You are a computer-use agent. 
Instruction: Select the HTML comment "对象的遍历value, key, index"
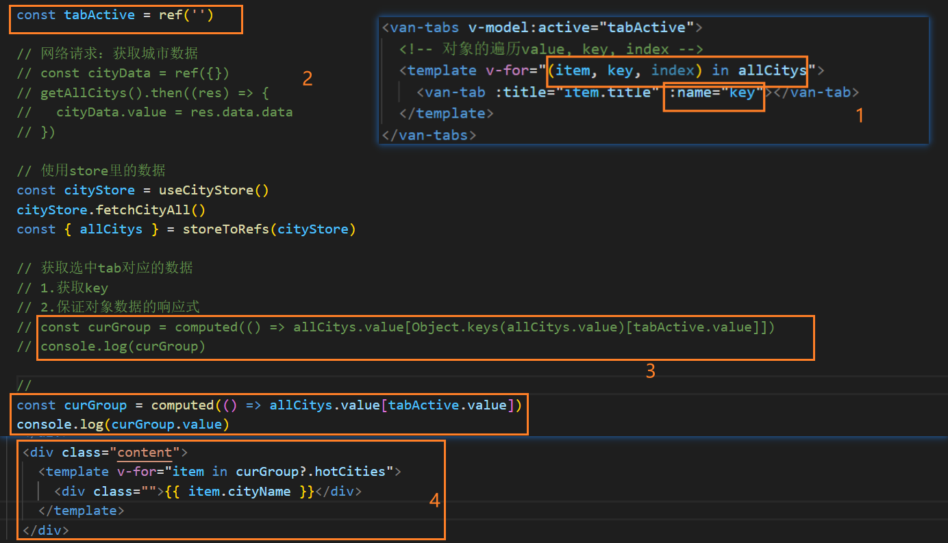[551, 49]
